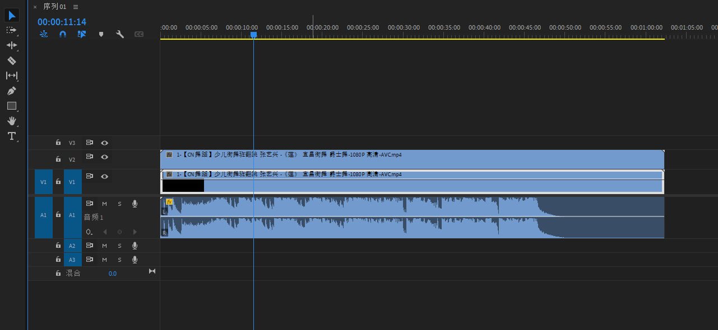Select the Slip tool
The height and width of the screenshot is (330, 718).
(x=11, y=76)
